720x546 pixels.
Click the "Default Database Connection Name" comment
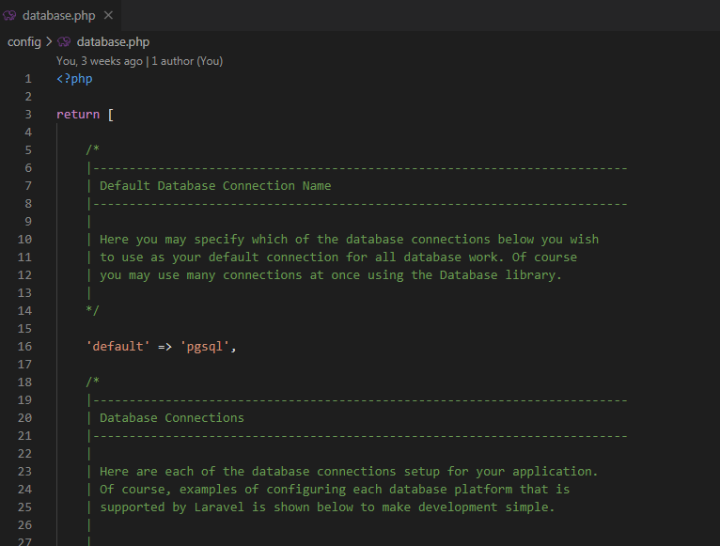(x=215, y=186)
